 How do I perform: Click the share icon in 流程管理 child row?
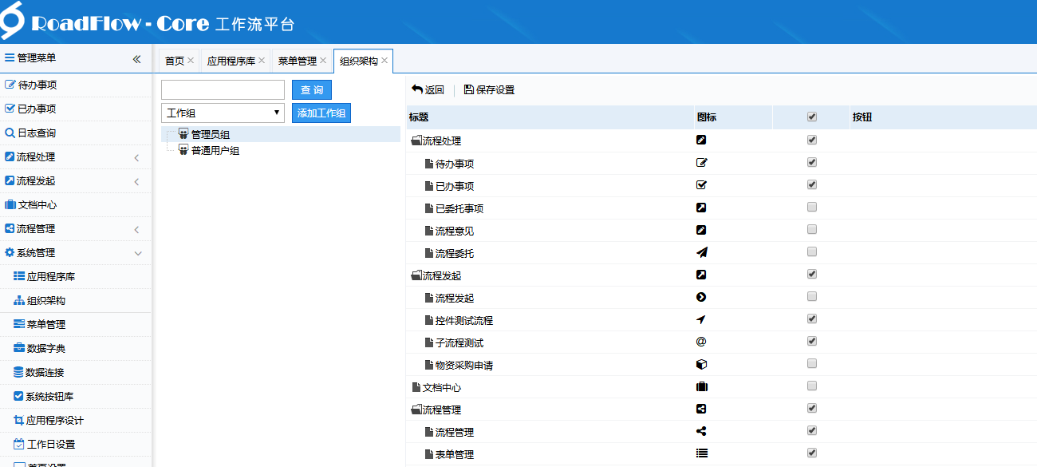click(701, 431)
